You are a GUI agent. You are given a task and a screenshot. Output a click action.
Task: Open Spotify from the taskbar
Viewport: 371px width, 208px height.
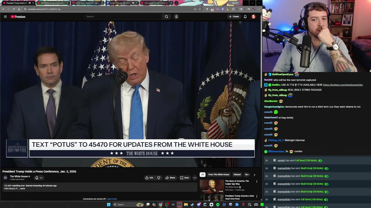click(218, 205)
